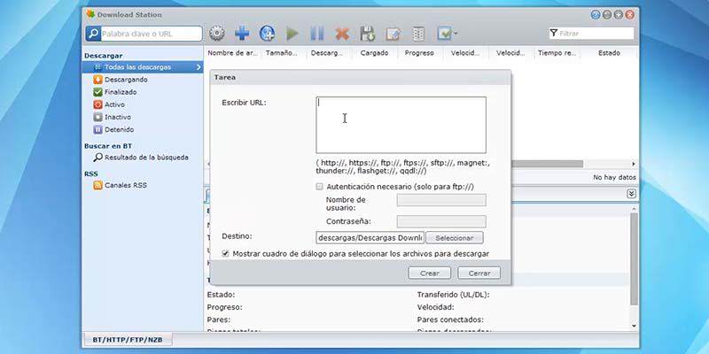Sort by 'Estado' column header
709x354 pixels.
point(609,53)
